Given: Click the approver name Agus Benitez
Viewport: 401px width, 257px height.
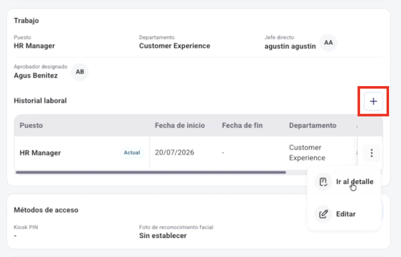Looking at the screenshot, I should [x=36, y=75].
